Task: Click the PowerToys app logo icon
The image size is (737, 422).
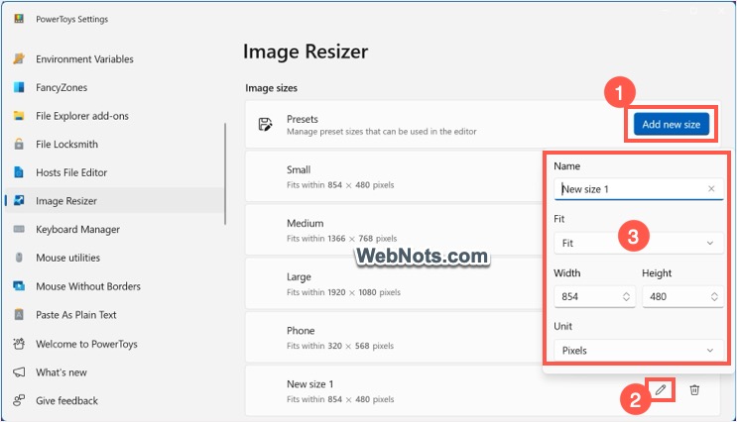Action: [19, 19]
